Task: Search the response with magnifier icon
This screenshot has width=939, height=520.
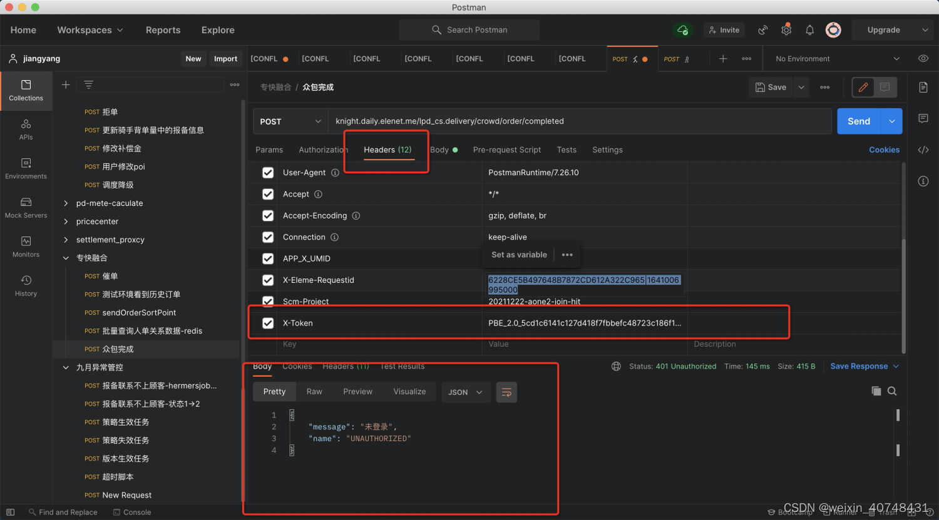Action: (x=892, y=391)
